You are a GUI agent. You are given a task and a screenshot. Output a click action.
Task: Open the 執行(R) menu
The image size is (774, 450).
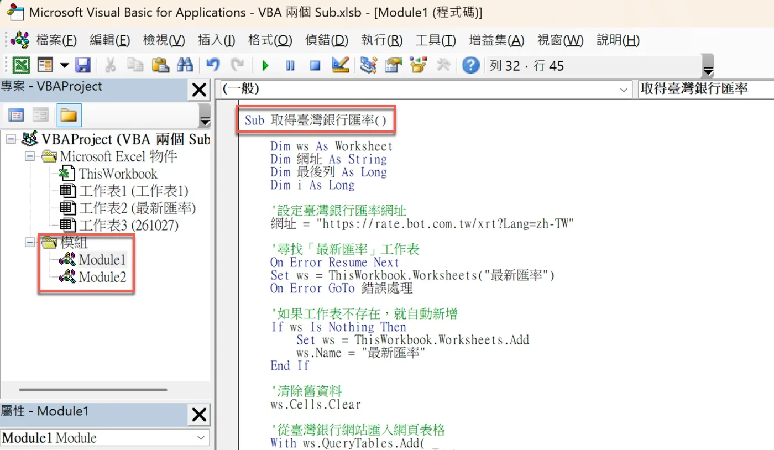(382, 40)
